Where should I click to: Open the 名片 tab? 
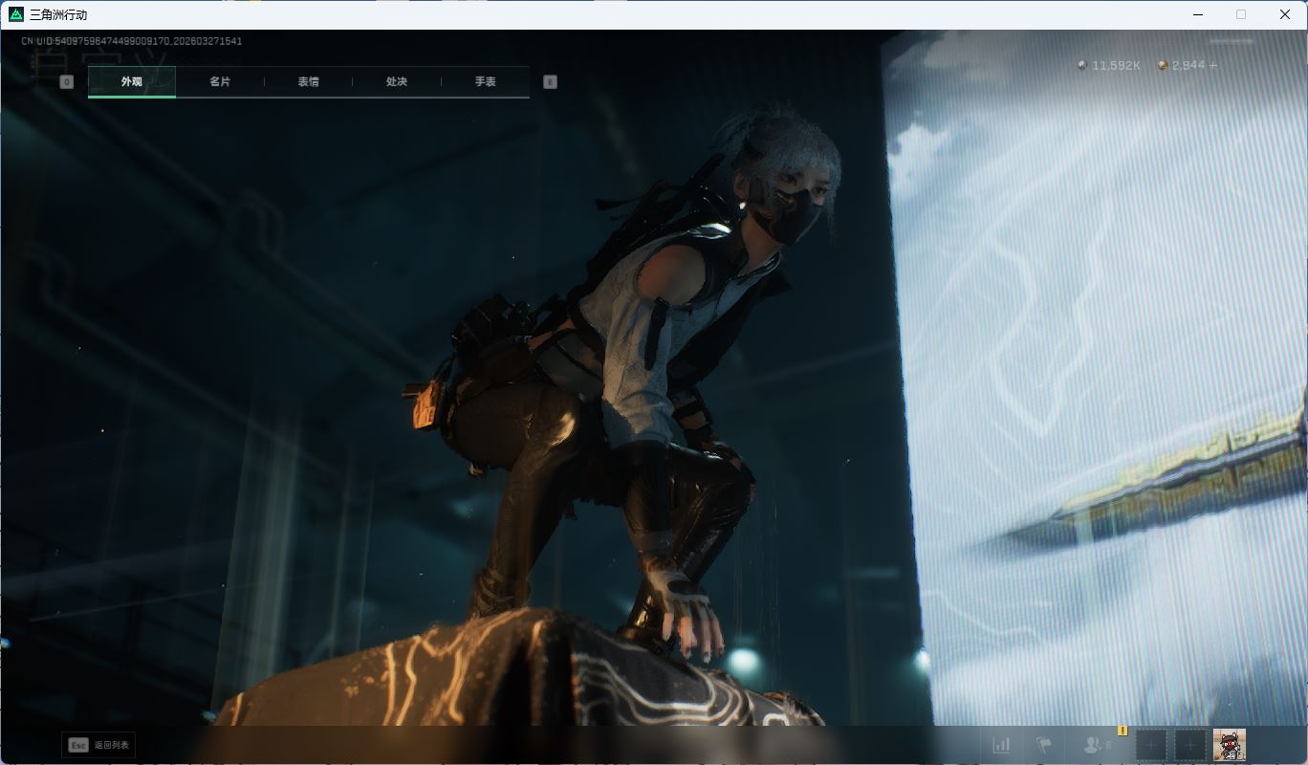(x=220, y=82)
